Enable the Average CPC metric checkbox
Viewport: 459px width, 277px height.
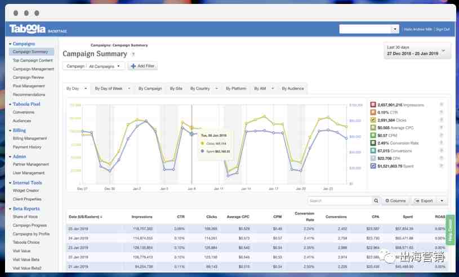[x=373, y=128]
